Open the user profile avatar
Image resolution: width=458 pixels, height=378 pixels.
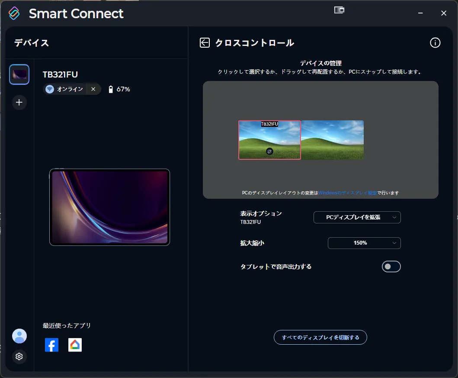(x=19, y=336)
